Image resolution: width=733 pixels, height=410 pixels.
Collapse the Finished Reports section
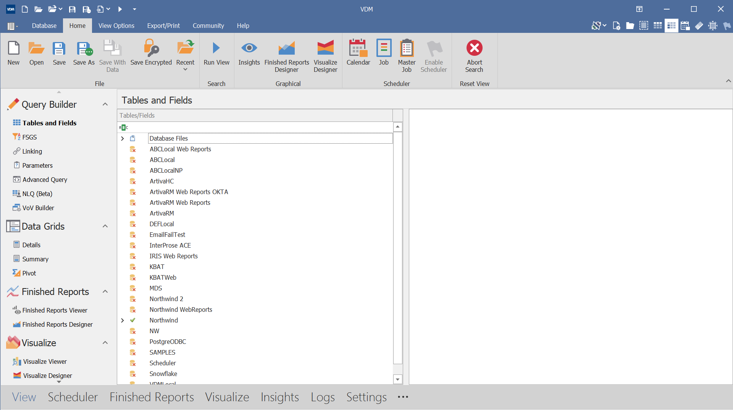point(105,292)
